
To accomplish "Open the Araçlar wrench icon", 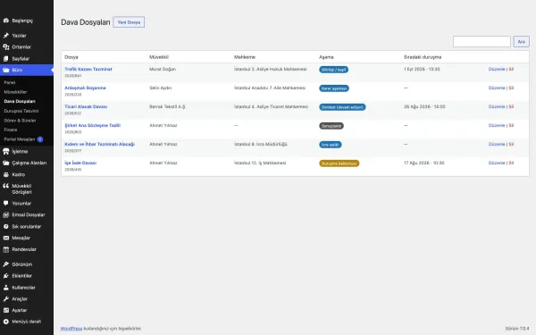I will coord(6,298).
